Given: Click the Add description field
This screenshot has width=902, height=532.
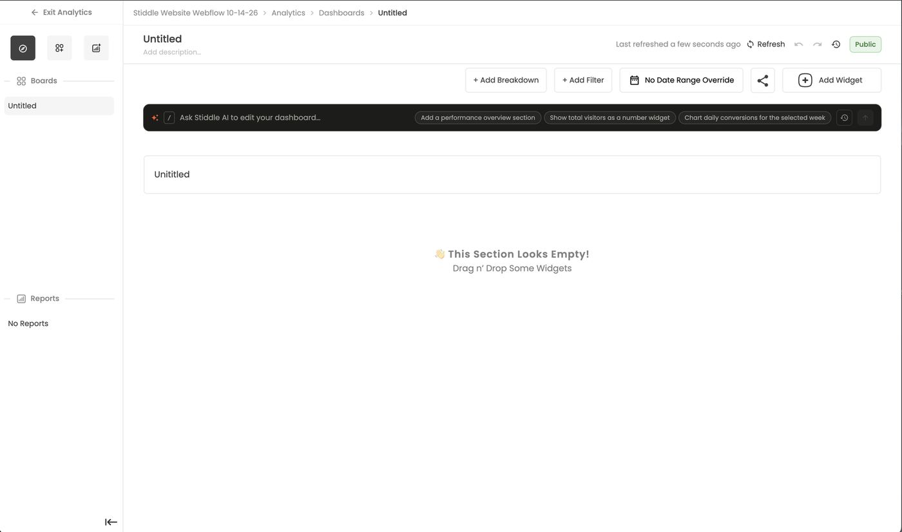Looking at the screenshot, I should tap(172, 52).
